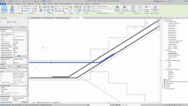Viewport: 188px width, 106px height.
Task: Click the Recorte geometry tool
Action: 28,6
